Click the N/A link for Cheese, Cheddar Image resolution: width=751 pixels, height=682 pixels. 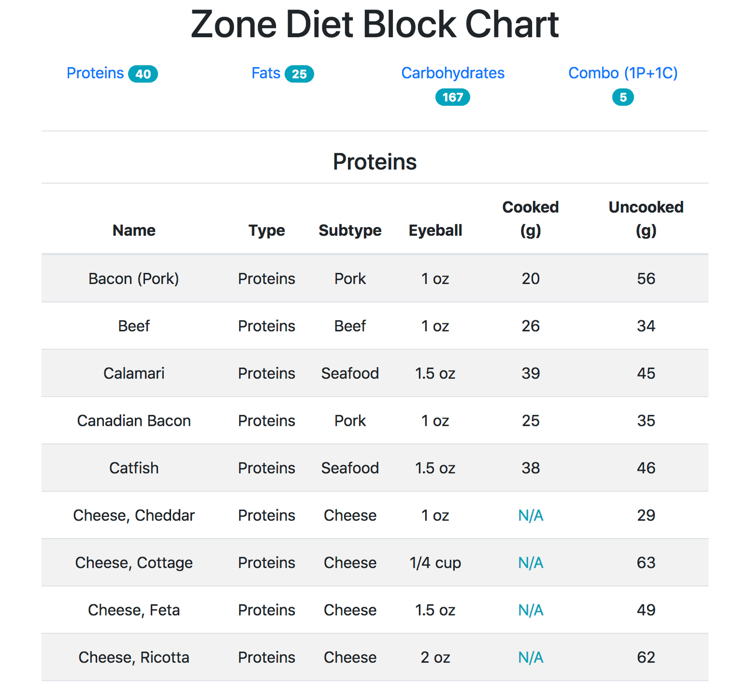531,515
